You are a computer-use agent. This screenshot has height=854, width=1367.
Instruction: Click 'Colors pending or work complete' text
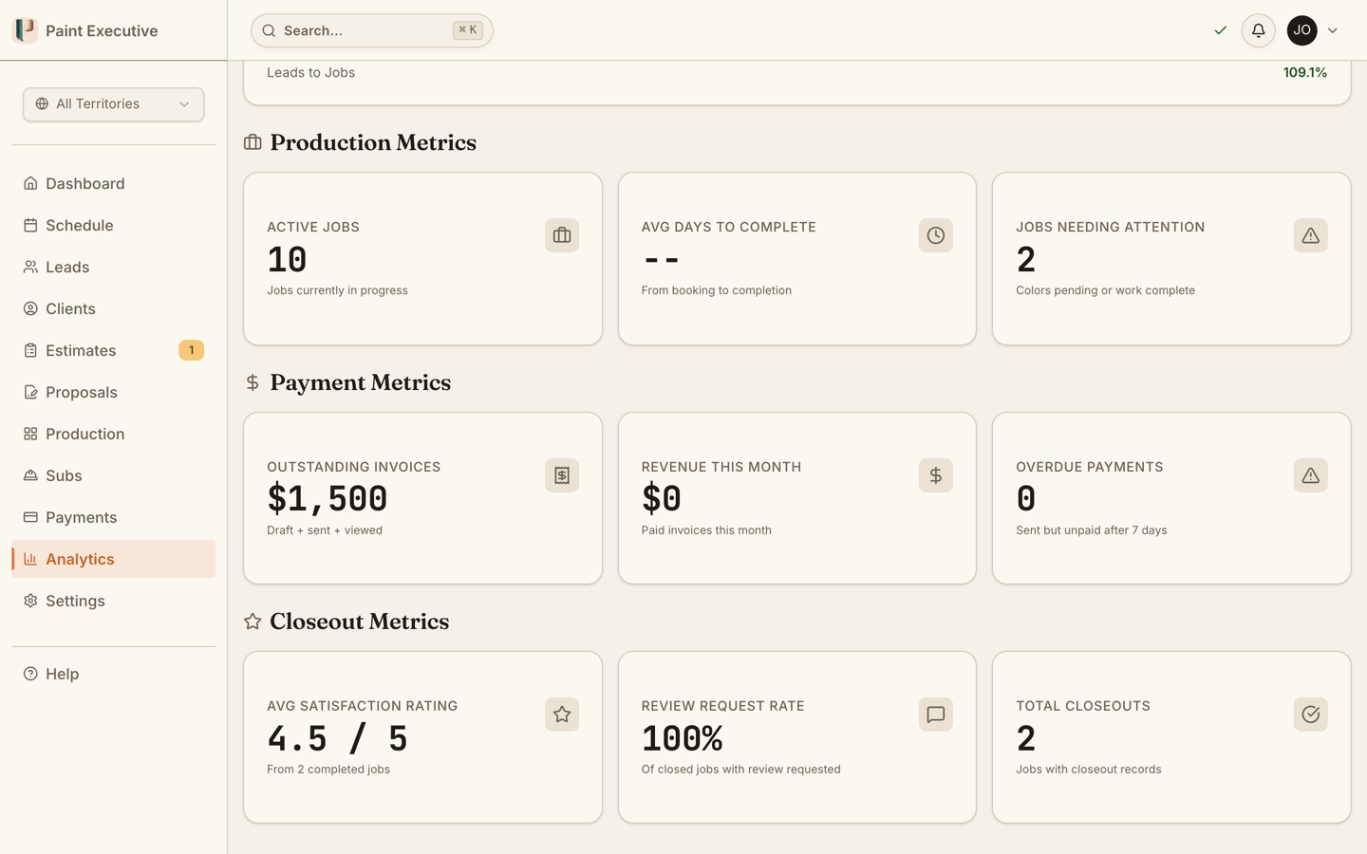tap(1105, 290)
